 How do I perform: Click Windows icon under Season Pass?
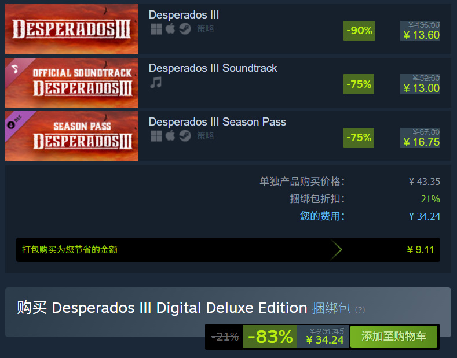tap(156, 136)
